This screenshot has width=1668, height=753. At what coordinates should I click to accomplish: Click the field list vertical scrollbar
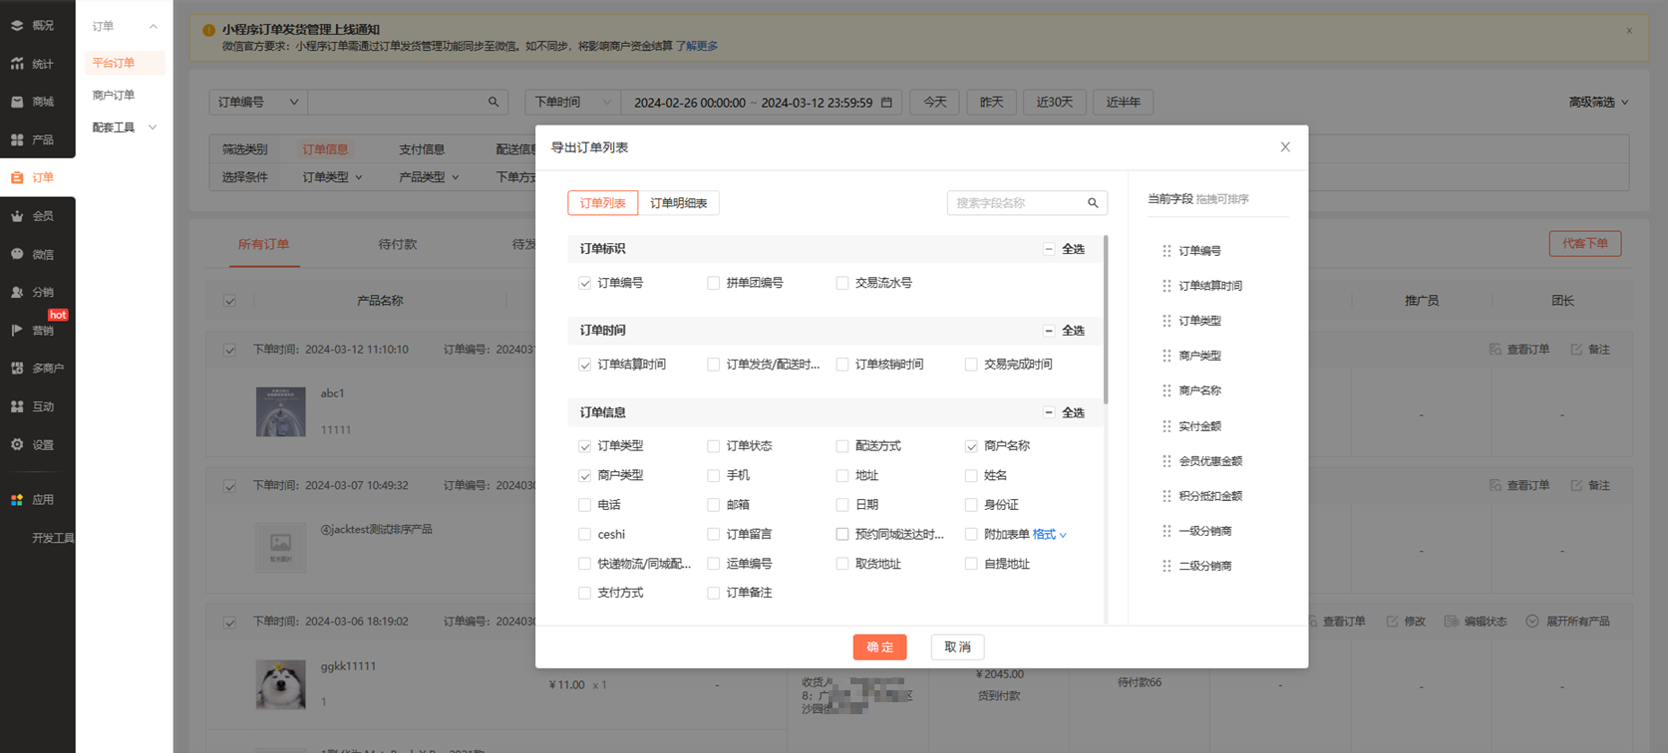point(1106,319)
